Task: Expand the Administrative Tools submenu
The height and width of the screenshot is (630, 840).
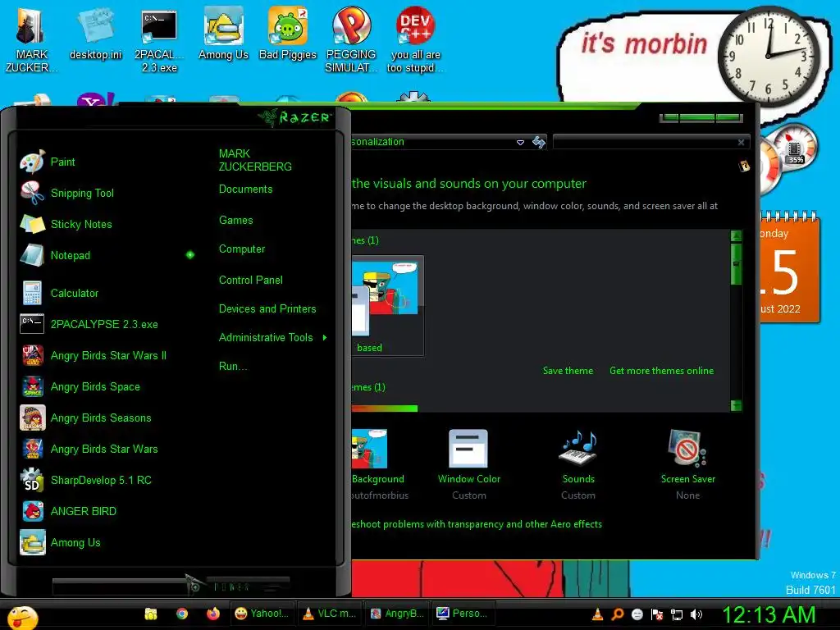Action: (272, 337)
